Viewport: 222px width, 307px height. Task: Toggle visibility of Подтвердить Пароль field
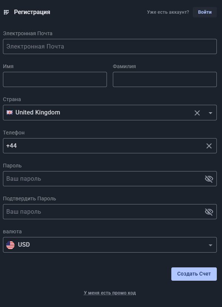(209, 212)
